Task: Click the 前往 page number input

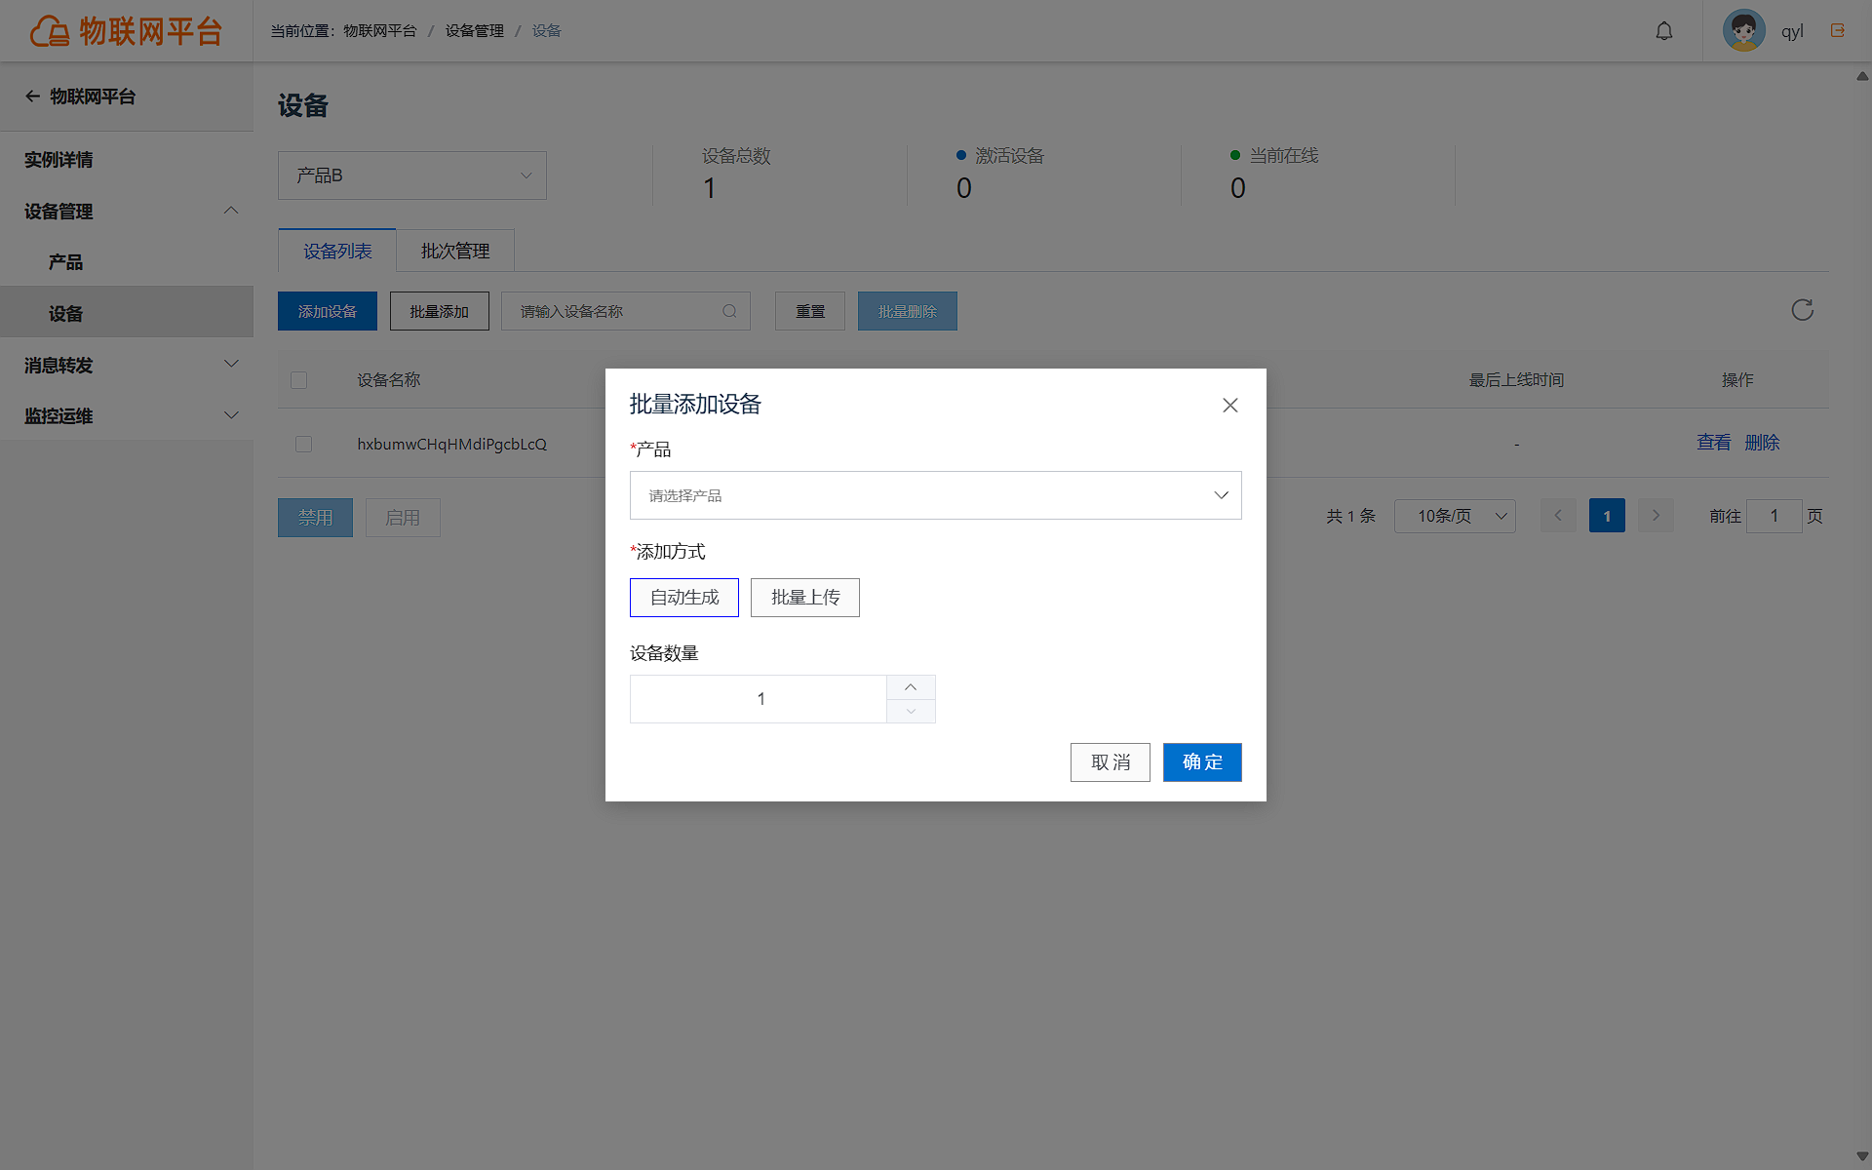Action: 1774,516
